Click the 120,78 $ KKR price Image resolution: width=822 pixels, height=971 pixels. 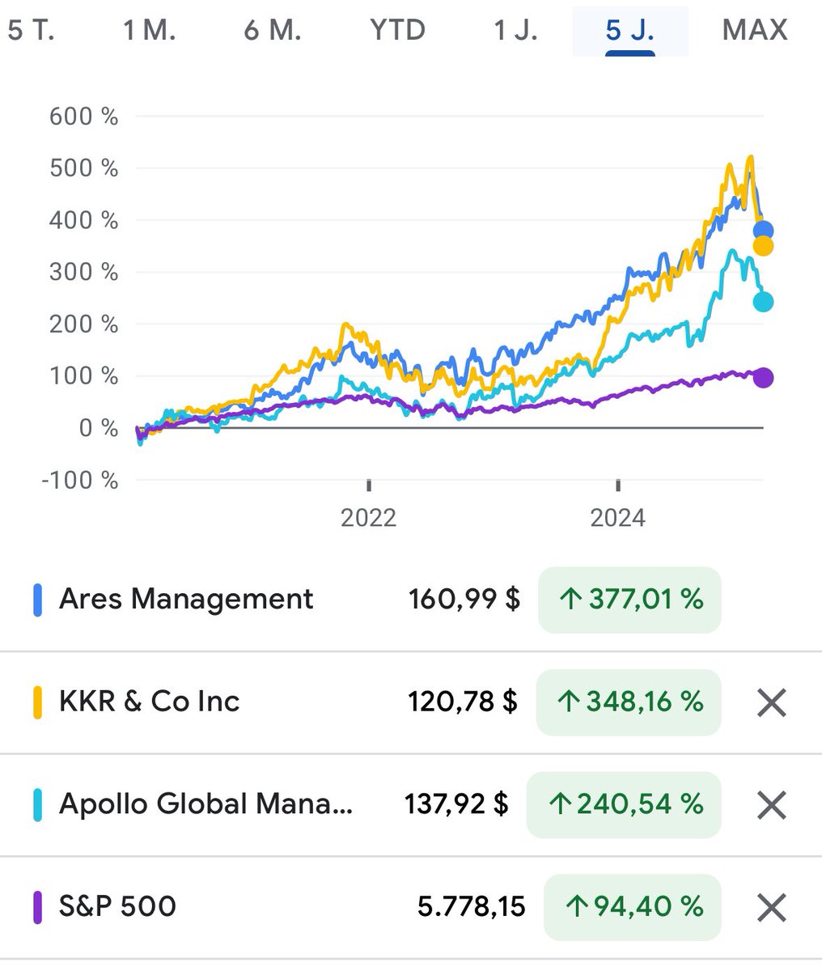(462, 702)
